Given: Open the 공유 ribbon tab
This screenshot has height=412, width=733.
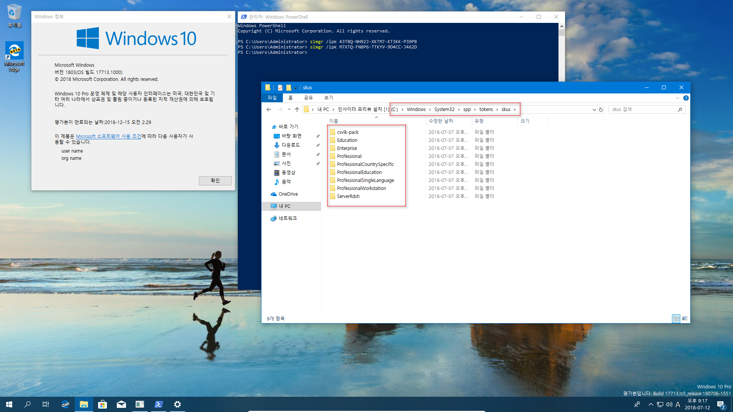Looking at the screenshot, I should pyautogui.click(x=308, y=98).
